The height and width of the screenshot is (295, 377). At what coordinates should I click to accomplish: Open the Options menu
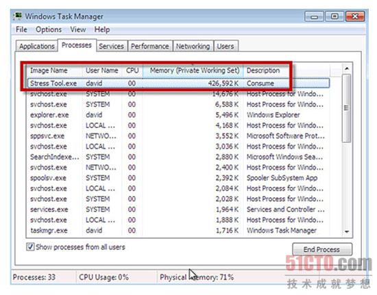click(49, 29)
